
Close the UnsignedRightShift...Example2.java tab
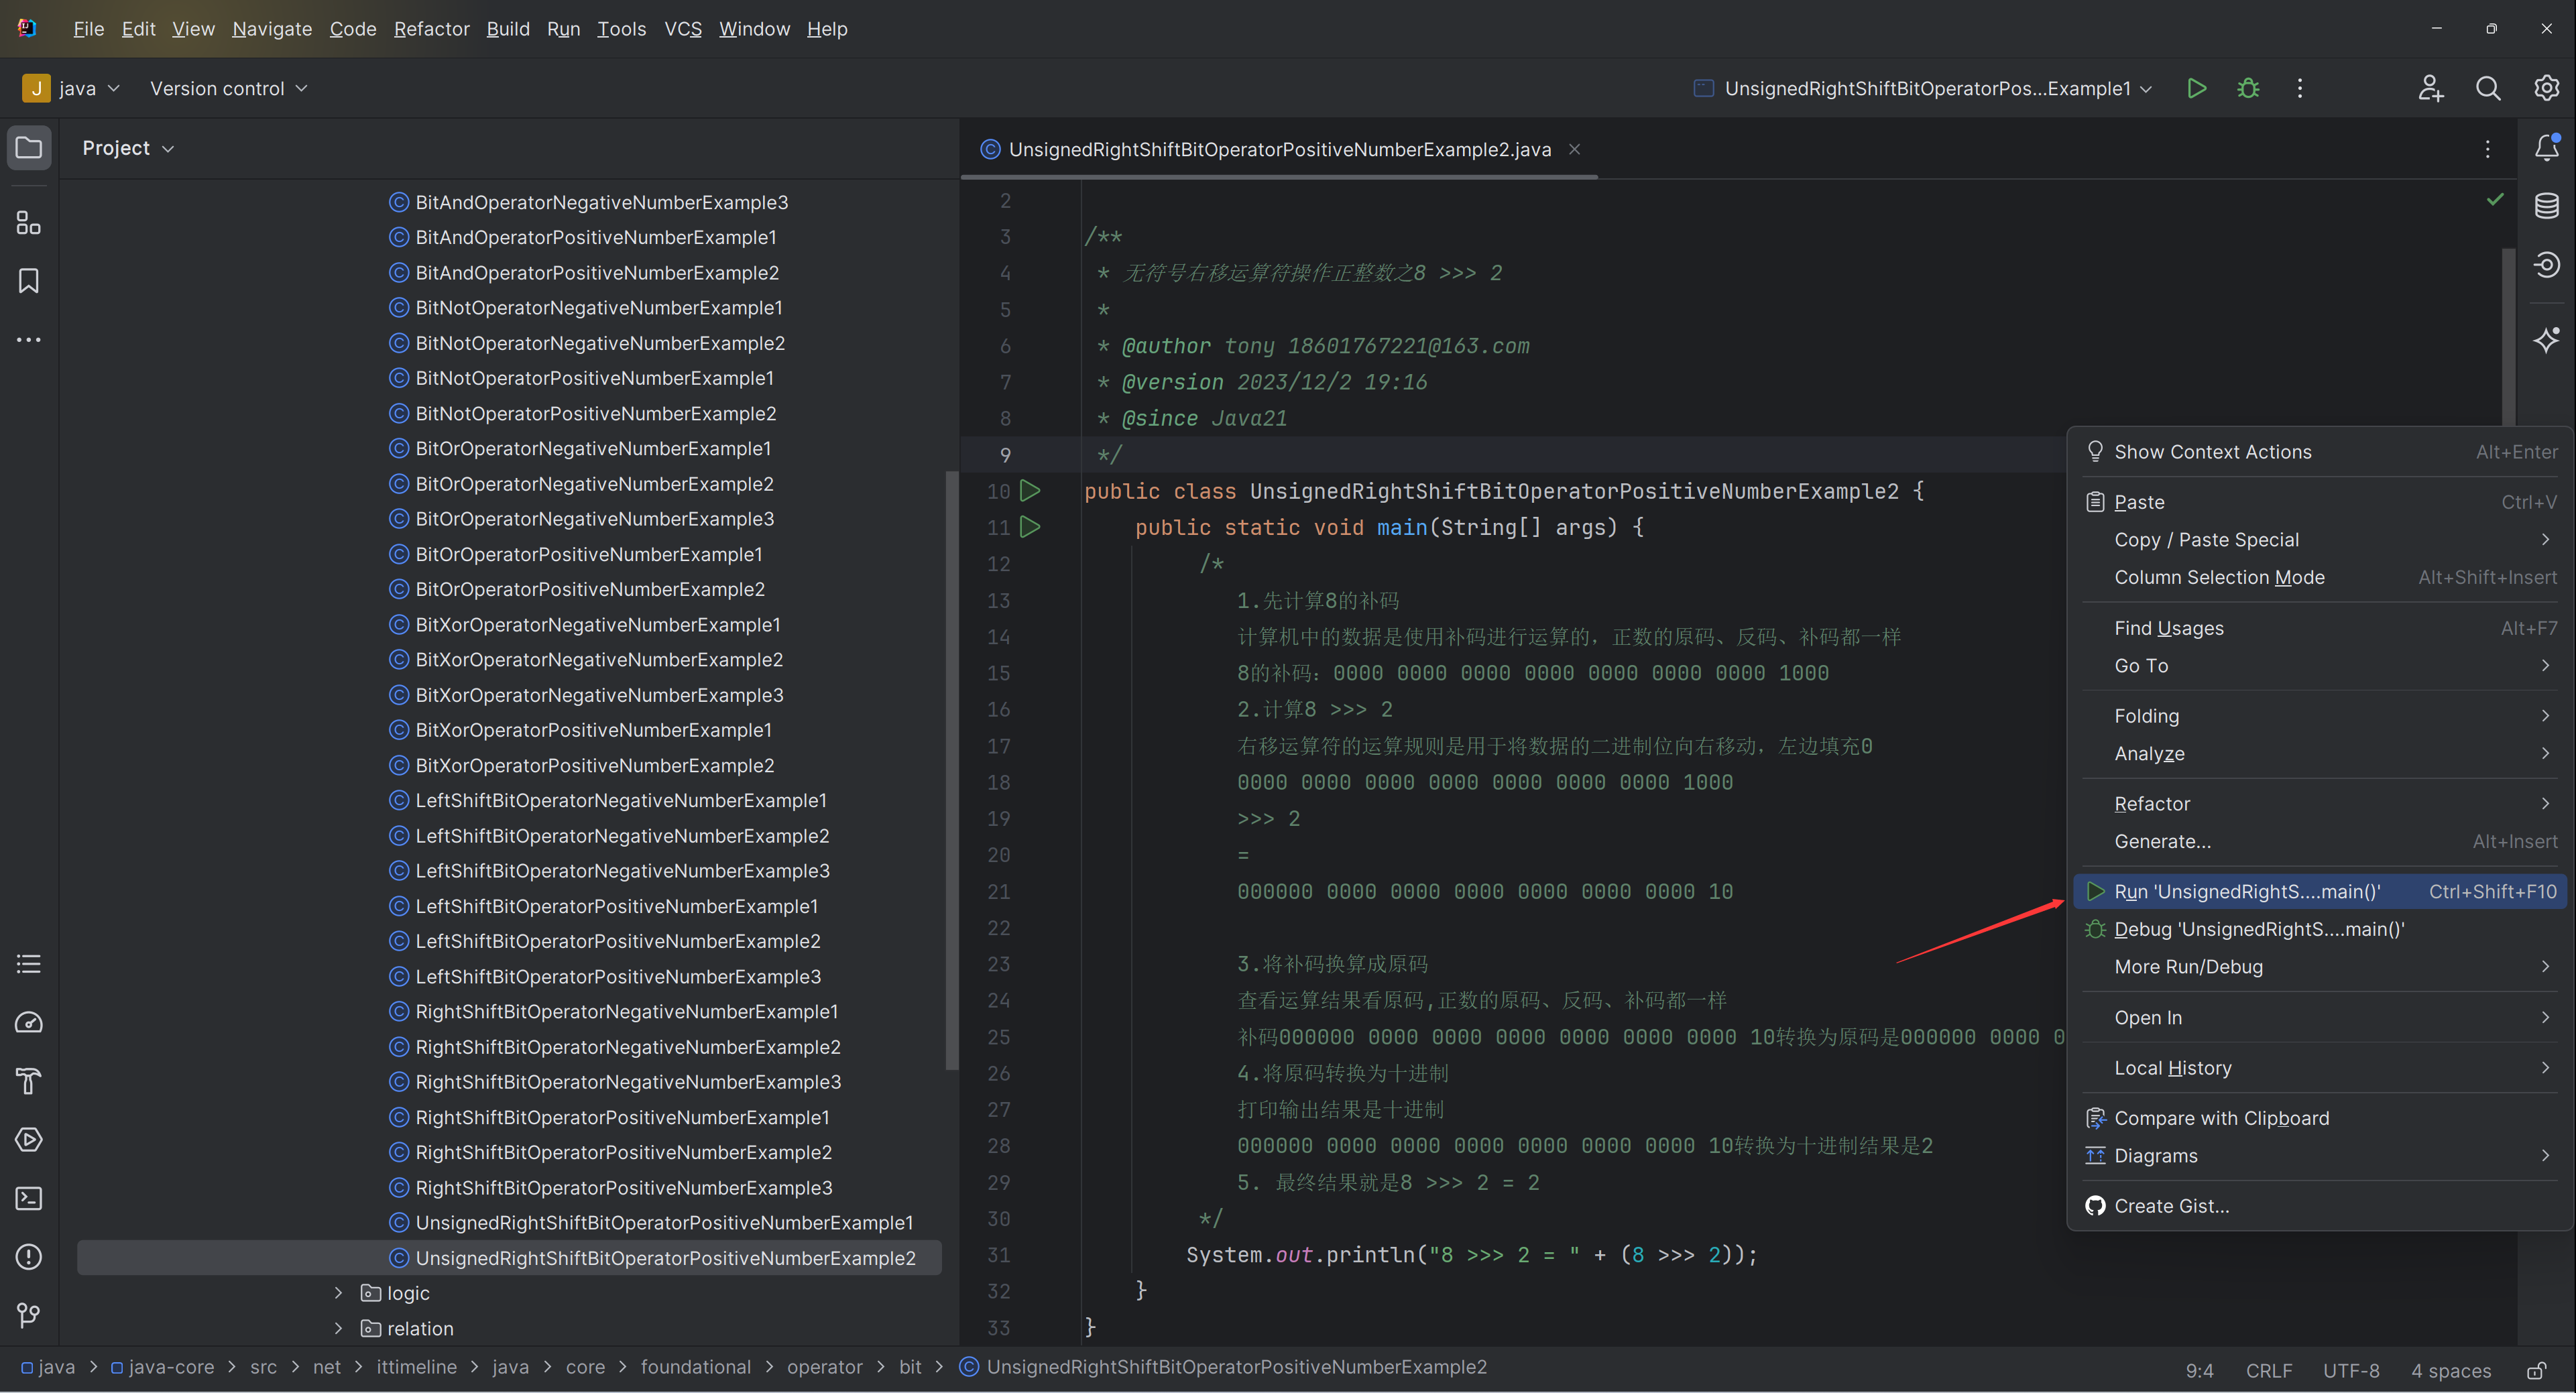(x=1574, y=149)
